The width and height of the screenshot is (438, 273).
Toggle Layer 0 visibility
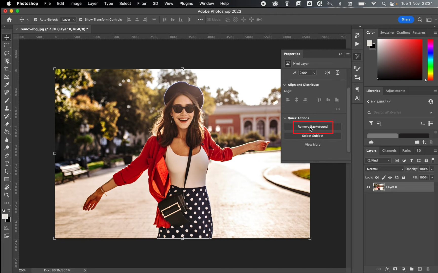point(368,187)
